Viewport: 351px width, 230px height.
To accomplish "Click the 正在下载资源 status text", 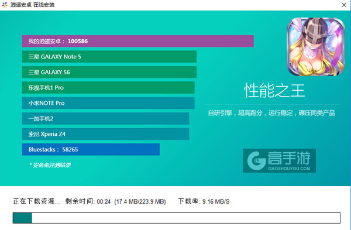I will pos(36,201).
